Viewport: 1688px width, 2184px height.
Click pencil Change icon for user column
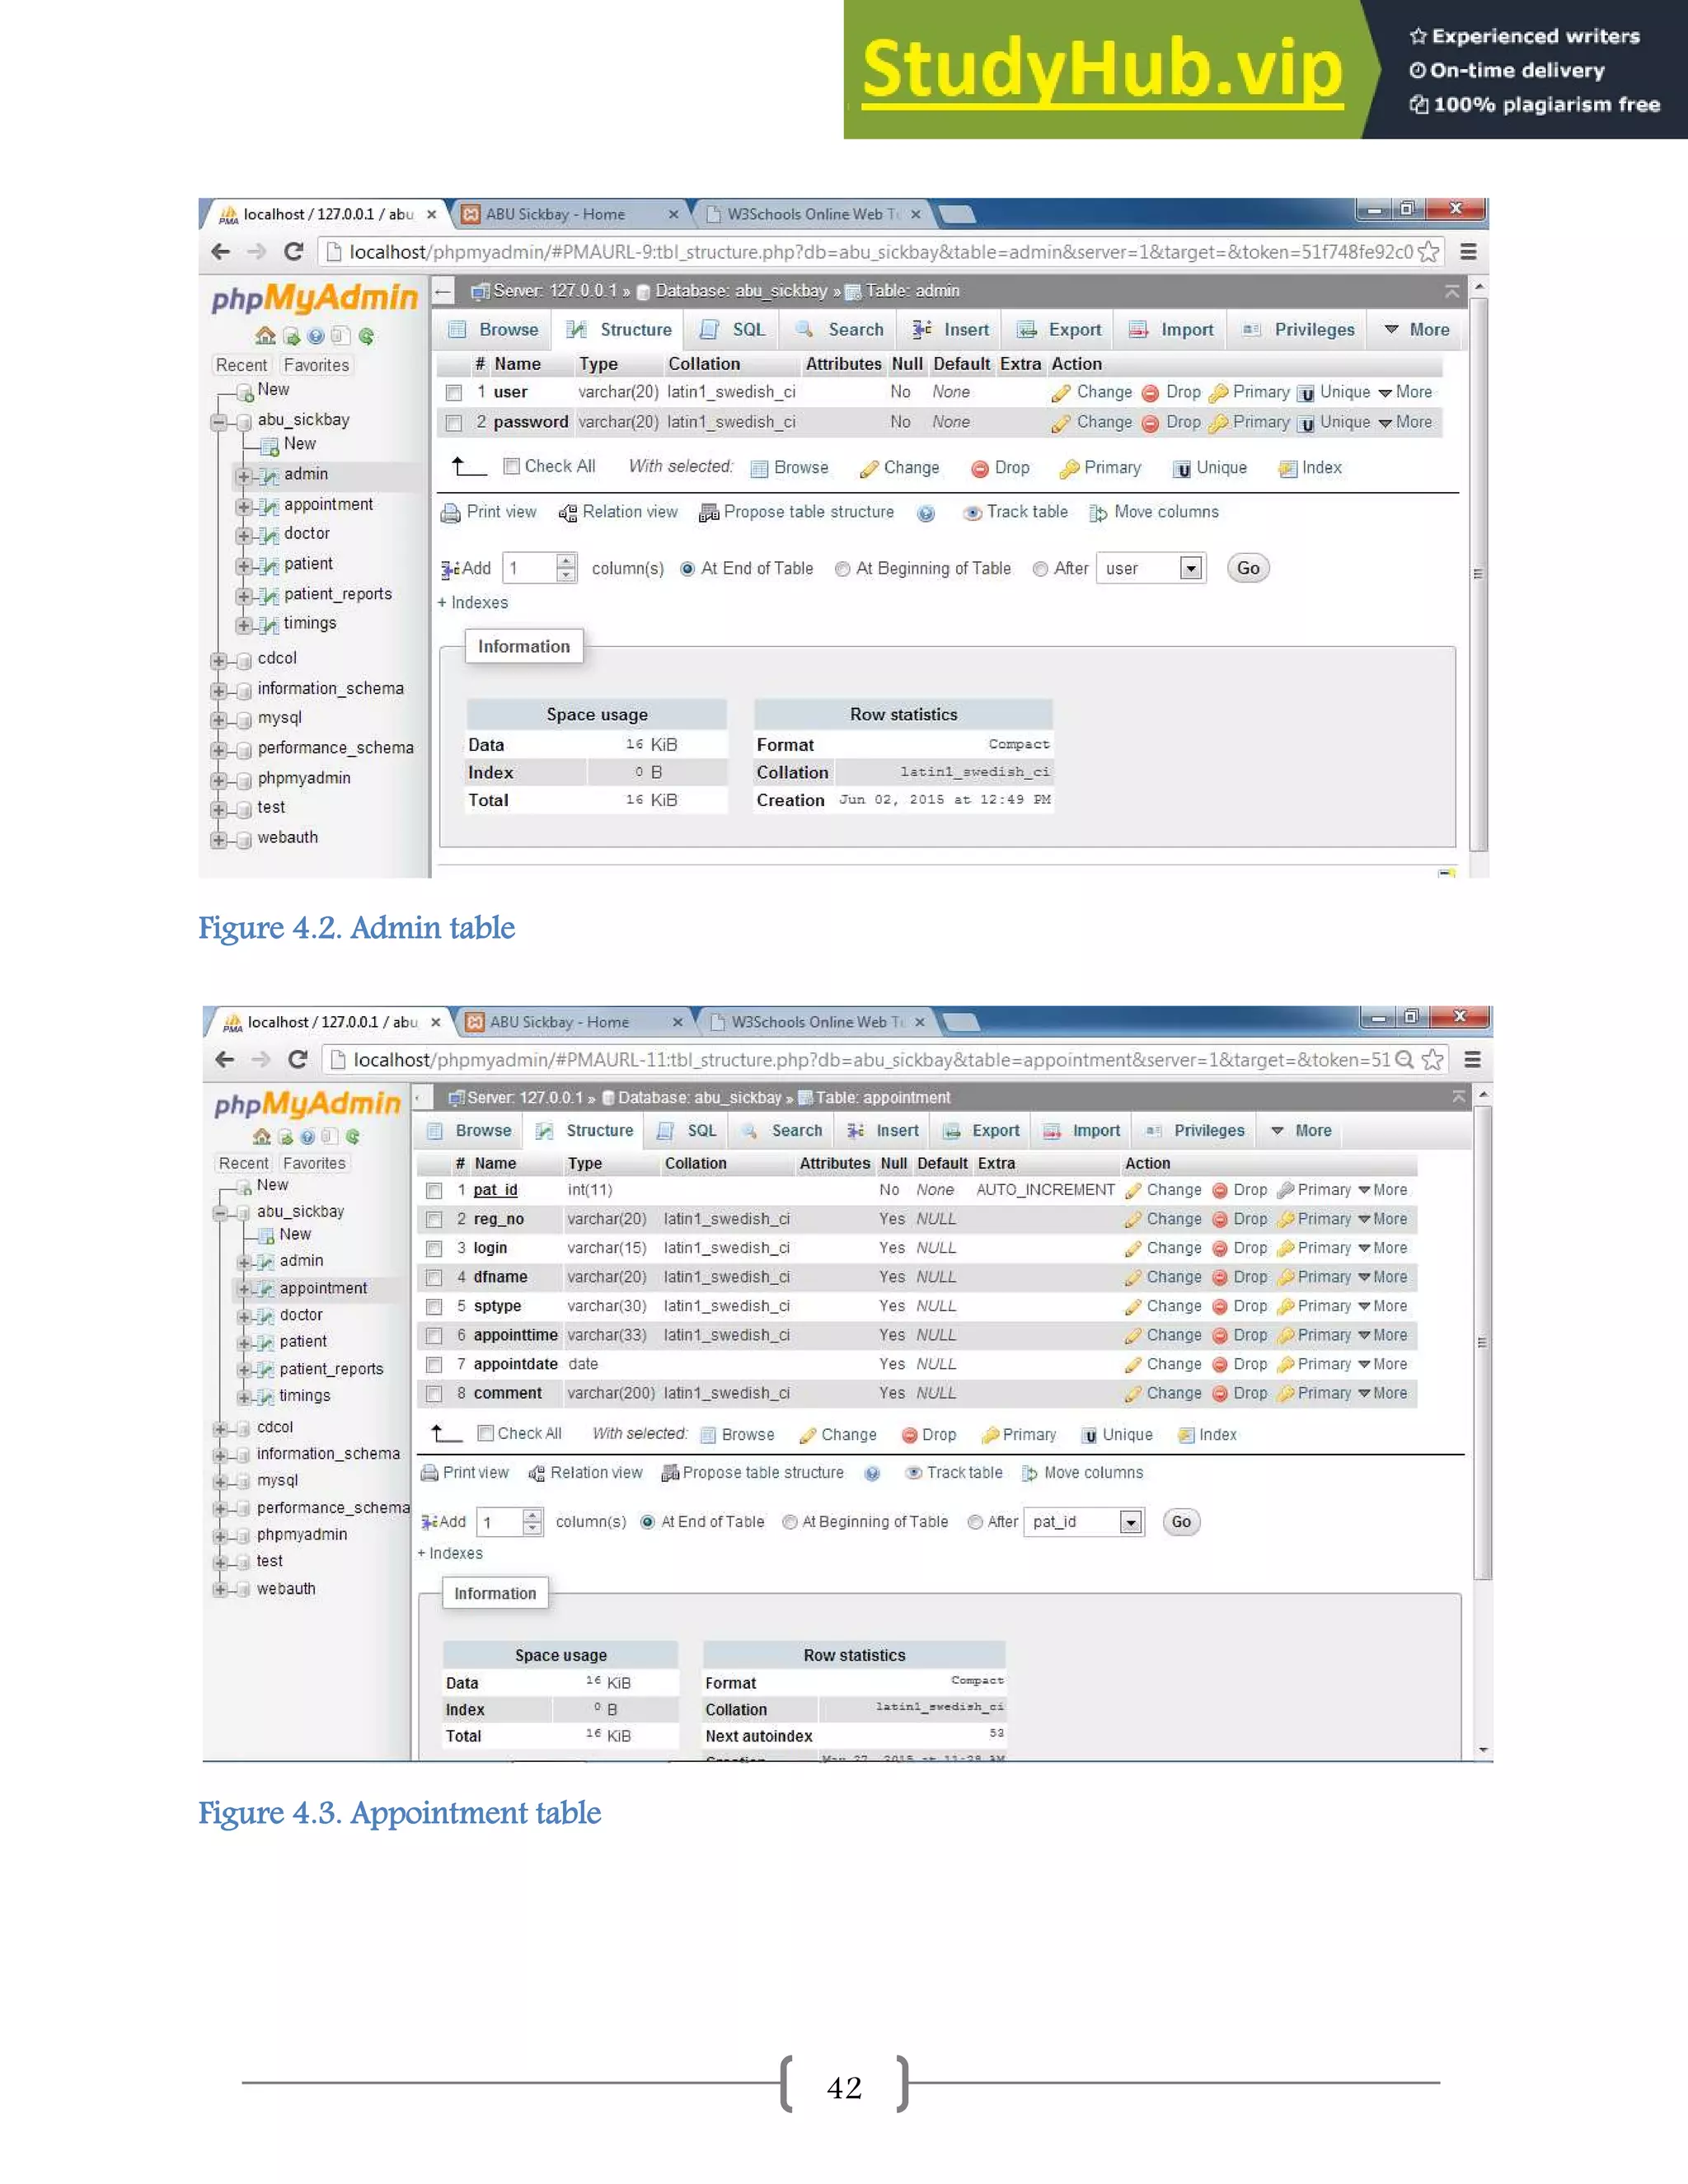pos(1060,393)
